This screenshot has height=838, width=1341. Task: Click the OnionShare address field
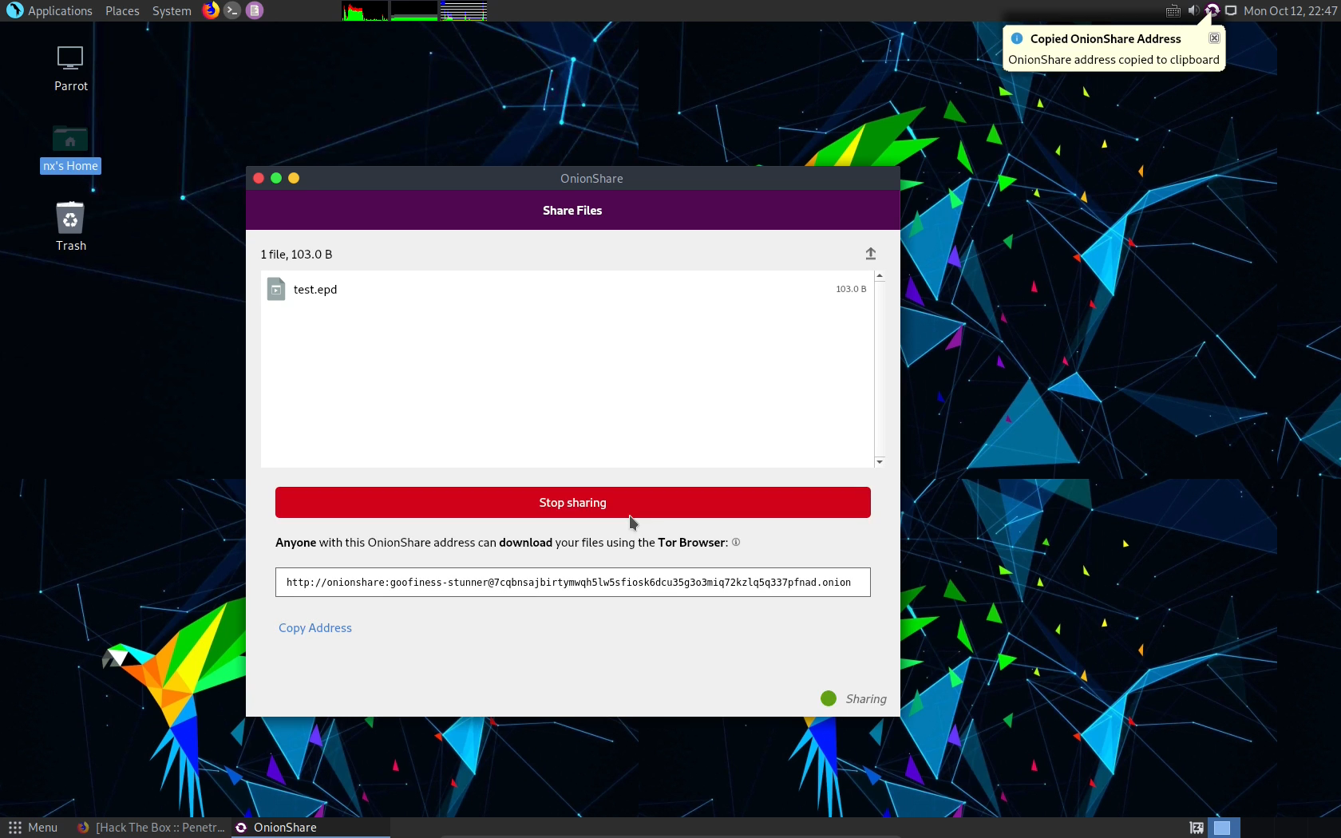pos(573,582)
